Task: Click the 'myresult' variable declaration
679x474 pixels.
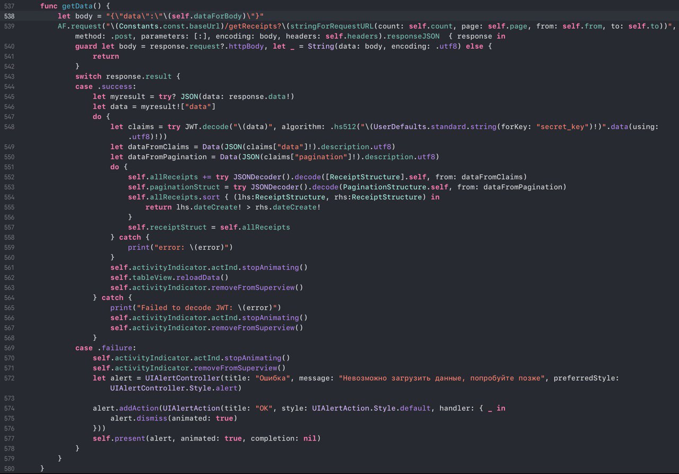Action: [128, 96]
